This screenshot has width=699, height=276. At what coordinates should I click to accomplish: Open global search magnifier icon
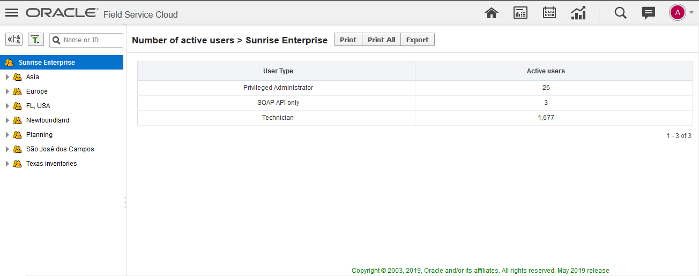620,13
